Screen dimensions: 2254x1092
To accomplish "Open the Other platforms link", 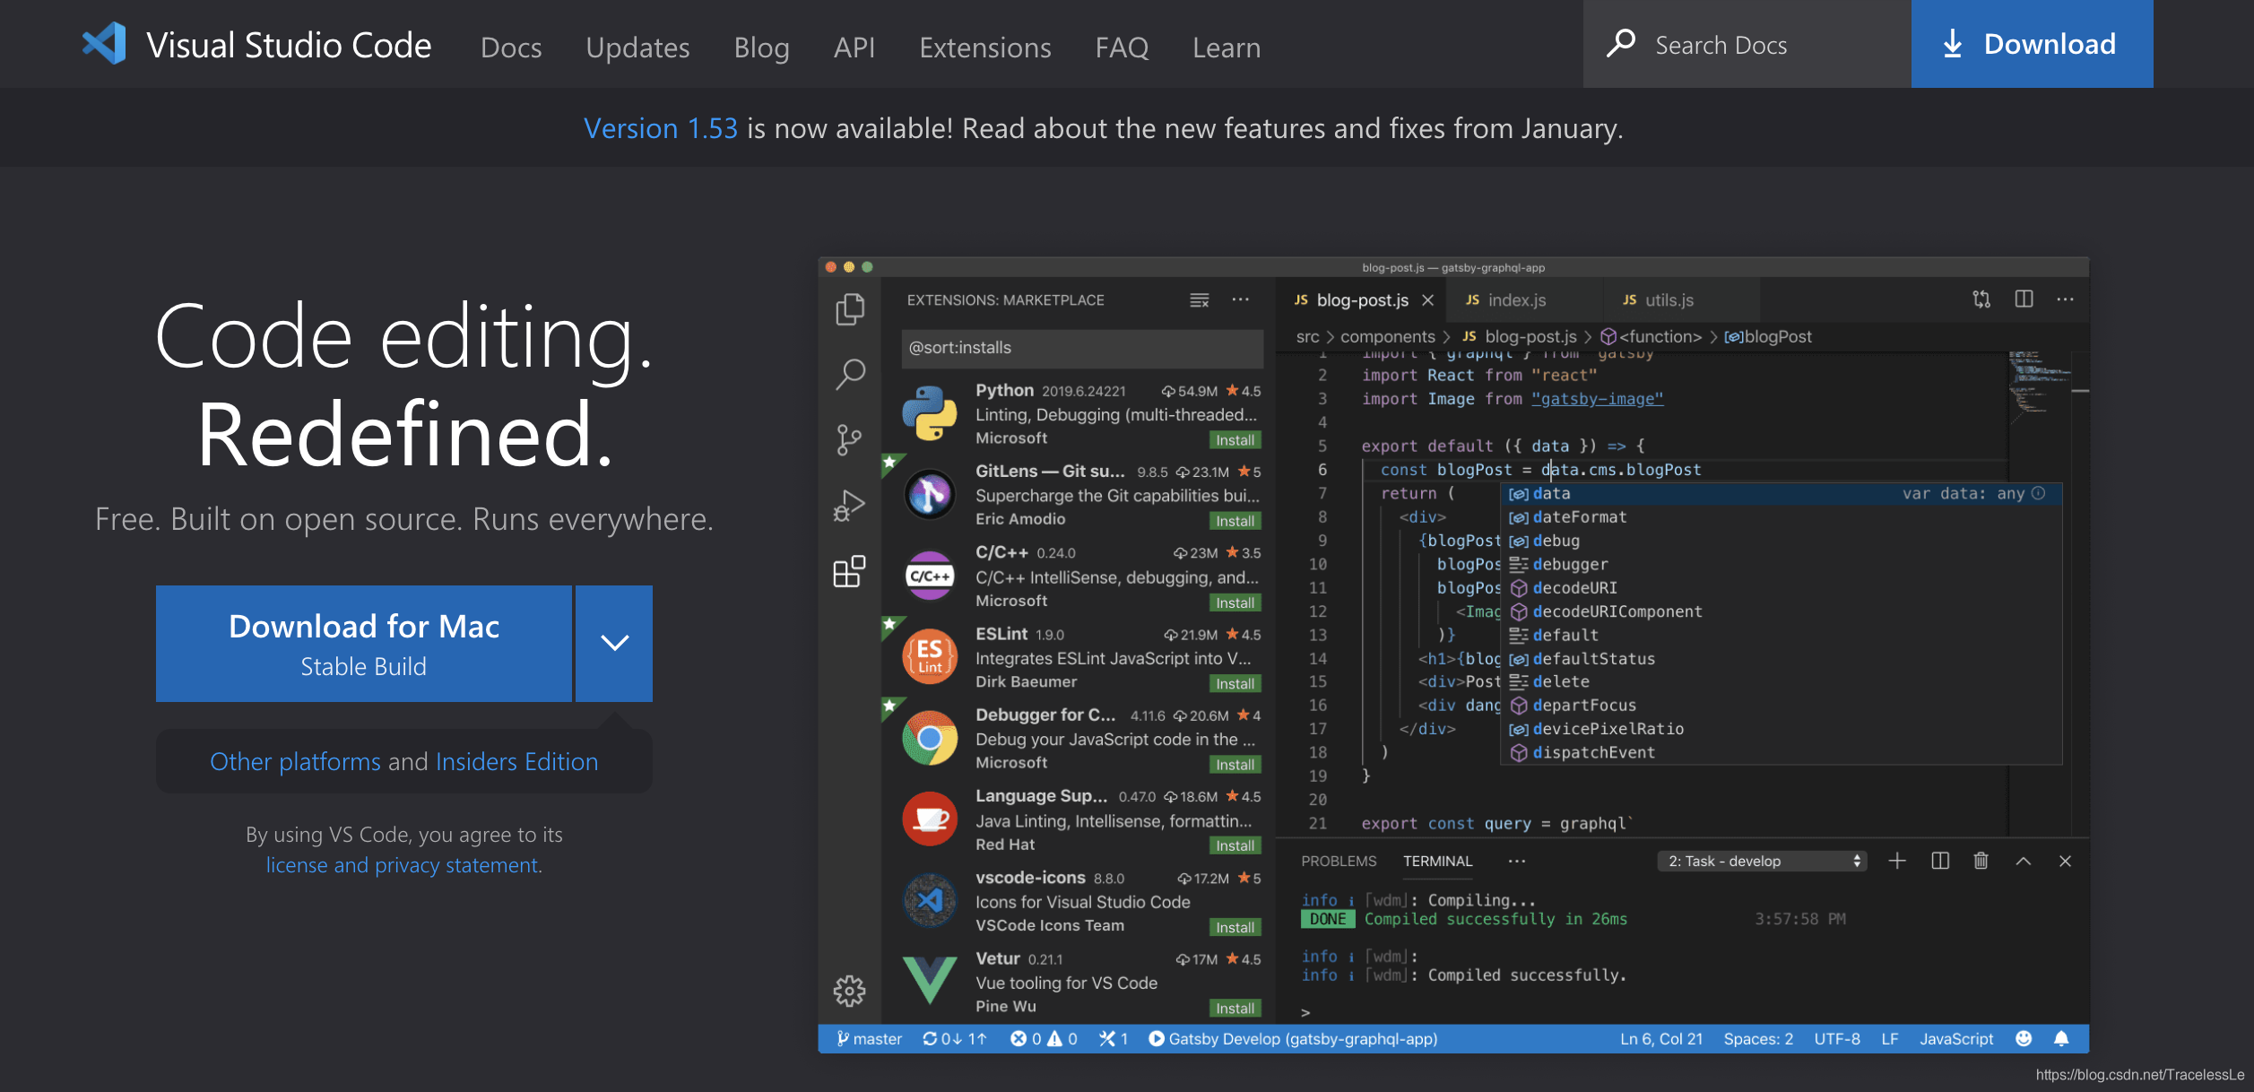I will (x=295, y=761).
